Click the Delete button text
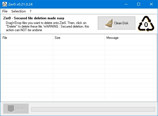The height and width of the screenshot is (116, 158). pos(20,109)
